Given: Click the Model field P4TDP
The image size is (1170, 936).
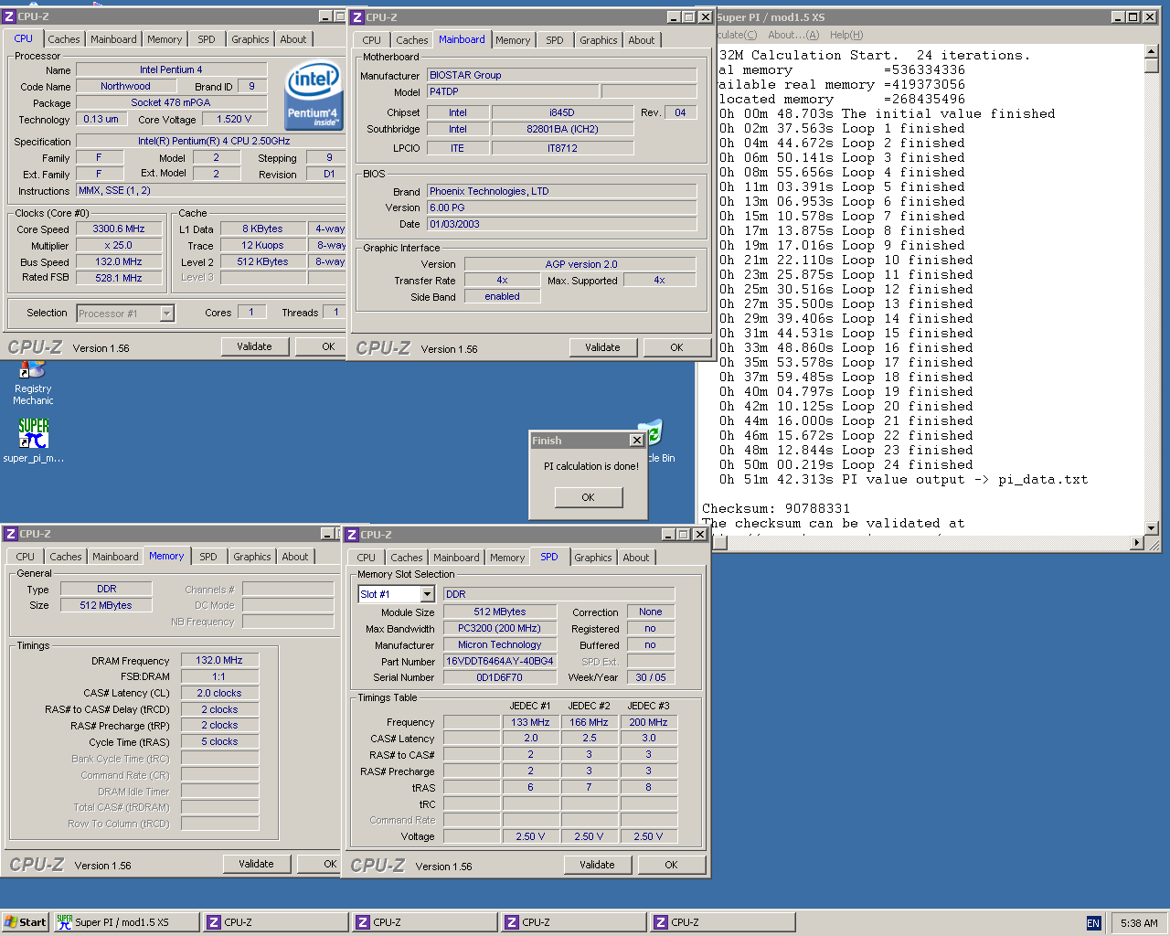Looking at the screenshot, I should coord(513,91).
